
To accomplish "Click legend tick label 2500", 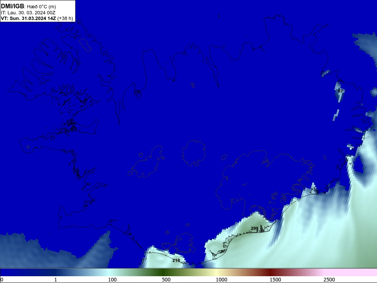I will pyautogui.click(x=329, y=280).
